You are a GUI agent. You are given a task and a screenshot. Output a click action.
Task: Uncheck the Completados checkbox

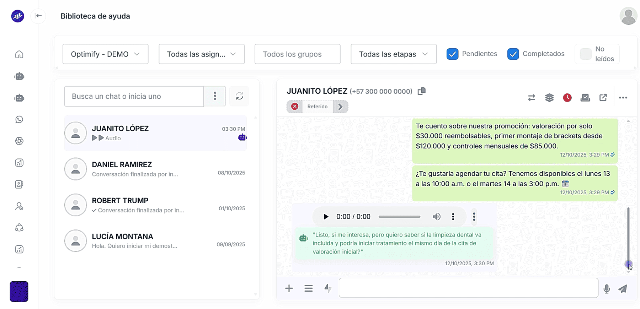pos(513,54)
